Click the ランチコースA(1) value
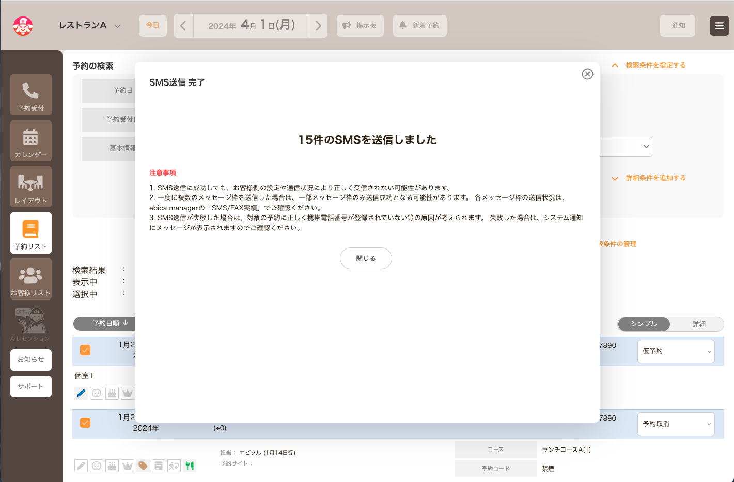734x482 pixels. tap(566, 450)
